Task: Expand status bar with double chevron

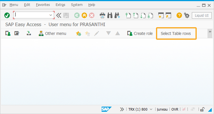Action: 122,109
